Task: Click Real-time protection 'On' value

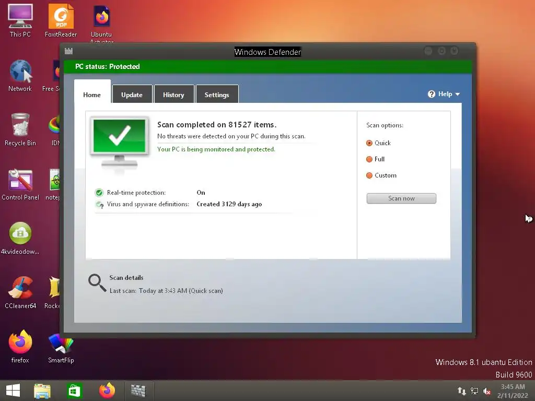Action: pos(201,193)
